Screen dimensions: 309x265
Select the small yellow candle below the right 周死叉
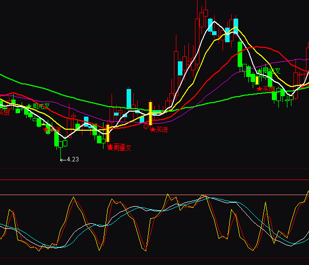(257, 79)
